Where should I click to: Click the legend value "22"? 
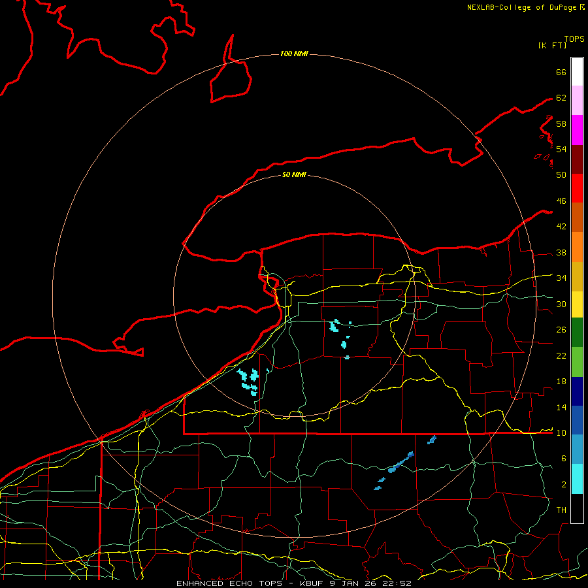pyautogui.click(x=561, y=356)
